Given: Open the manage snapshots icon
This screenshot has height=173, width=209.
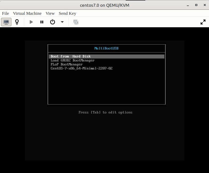Looking at the screenshot, I should [76, 22].
